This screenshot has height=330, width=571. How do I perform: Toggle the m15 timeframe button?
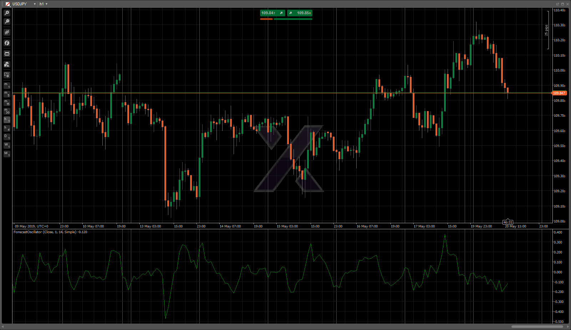7,103
